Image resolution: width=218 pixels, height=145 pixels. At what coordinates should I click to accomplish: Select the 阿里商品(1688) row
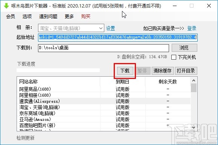(104, 89)
